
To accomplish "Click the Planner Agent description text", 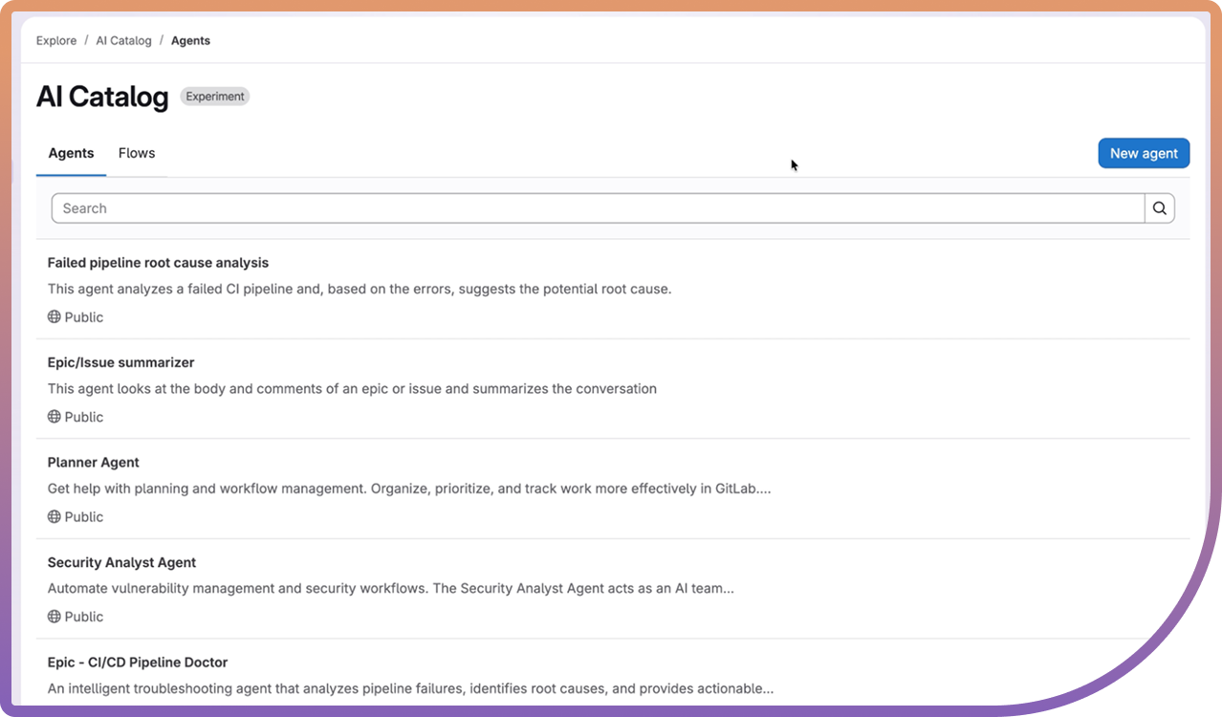I will click(x=409, y=488).
